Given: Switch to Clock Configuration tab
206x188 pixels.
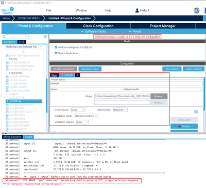Looking at the screenshot, I should click(x=98, y=26).
